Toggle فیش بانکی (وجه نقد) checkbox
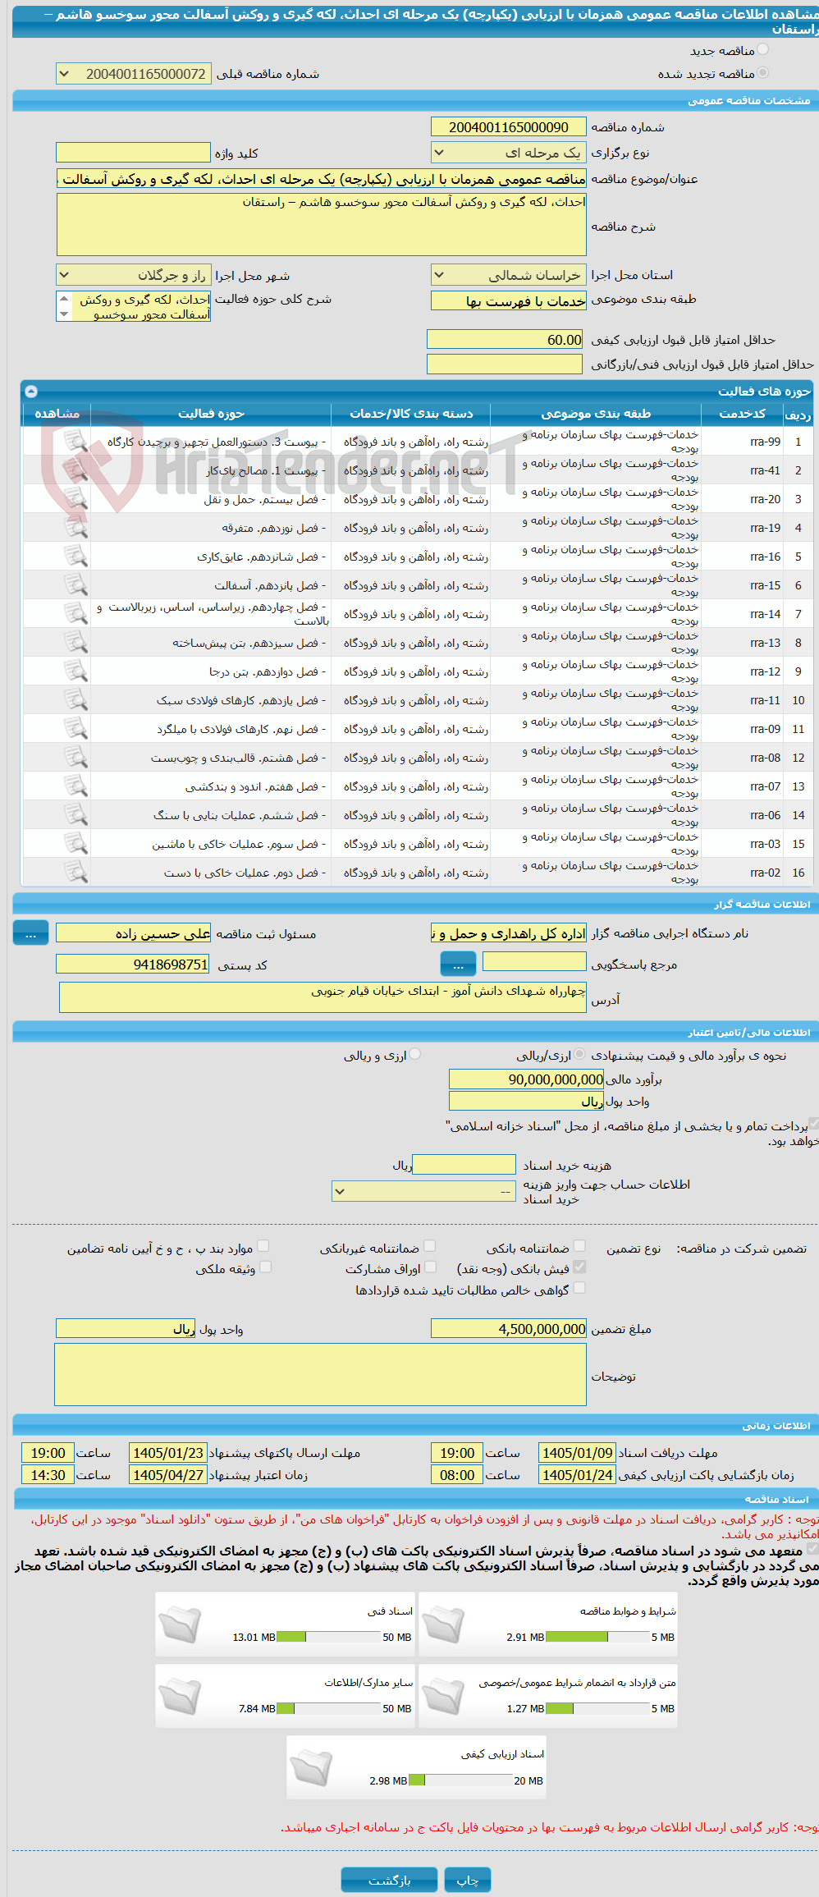Viewport: 819px width, 1897px height. pos(579,1267)
